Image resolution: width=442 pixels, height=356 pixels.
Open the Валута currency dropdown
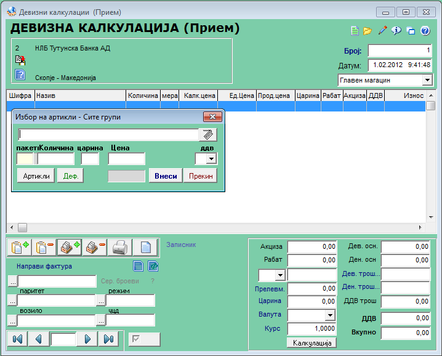330,315
